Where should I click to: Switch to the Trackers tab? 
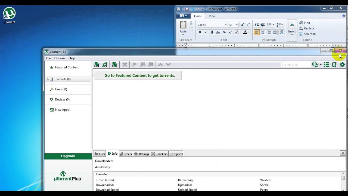coord(159,154)
